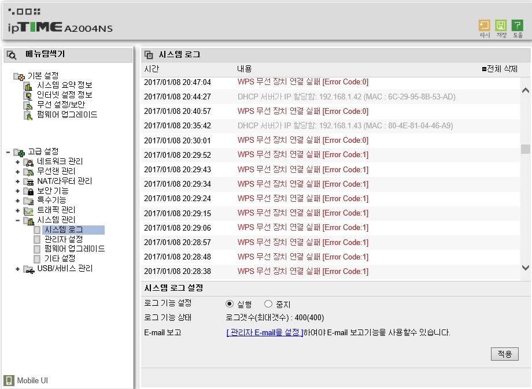Switch to Mobile UI
Viewport: 532px width, 389px height.
[x=32, y=380]
